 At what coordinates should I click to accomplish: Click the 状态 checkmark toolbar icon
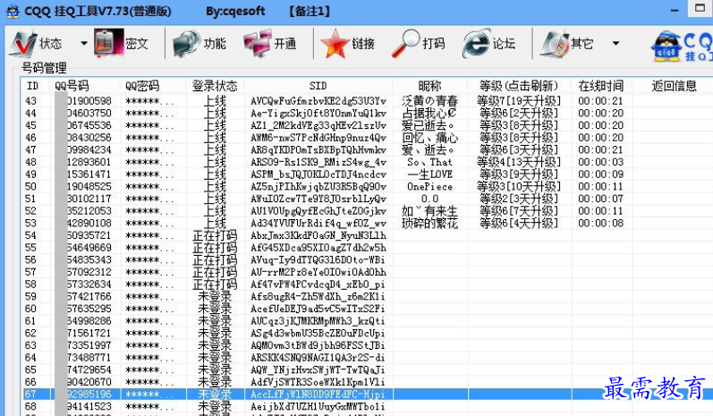point(22,43)
